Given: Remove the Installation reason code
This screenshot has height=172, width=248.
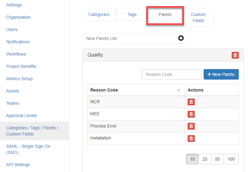Looking at the screenshot, I should pos(191,139).
